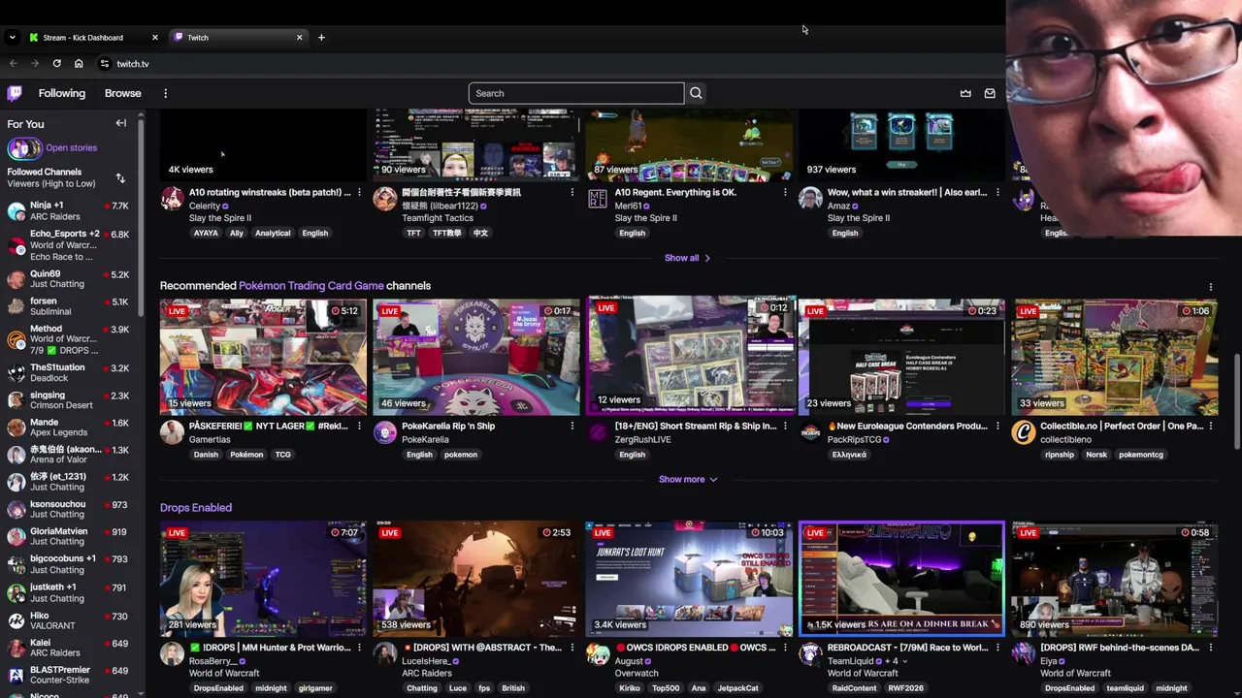Reload the page in browser
The image size is (1242, 698).
tap(56, 63)
